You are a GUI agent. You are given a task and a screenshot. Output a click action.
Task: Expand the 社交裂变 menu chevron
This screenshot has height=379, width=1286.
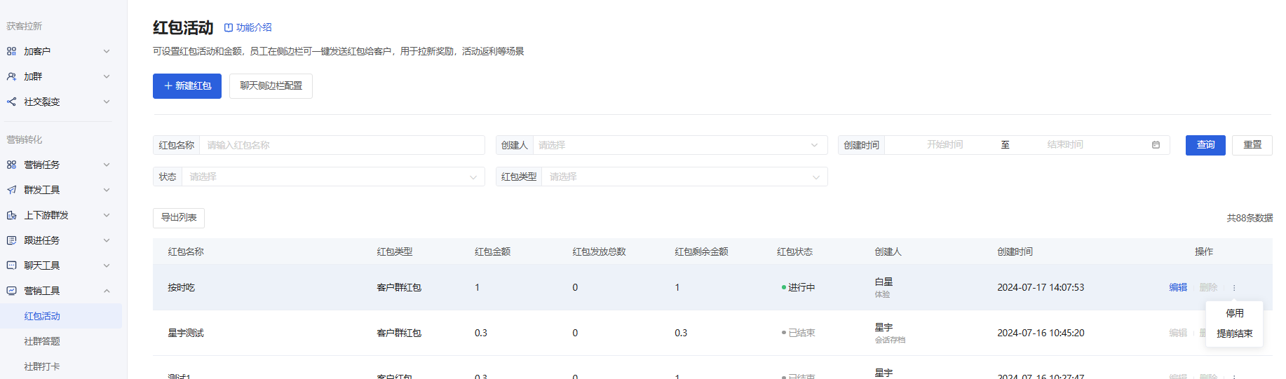pos(107,102)
